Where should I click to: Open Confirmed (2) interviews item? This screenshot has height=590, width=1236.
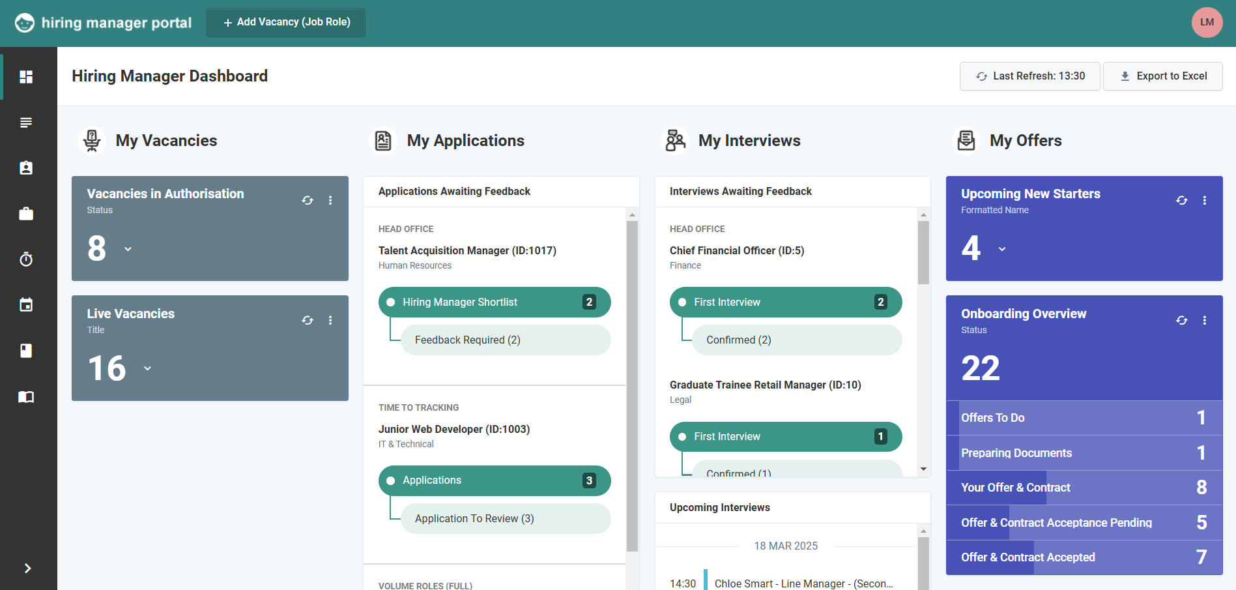click(x=797, y=340)
